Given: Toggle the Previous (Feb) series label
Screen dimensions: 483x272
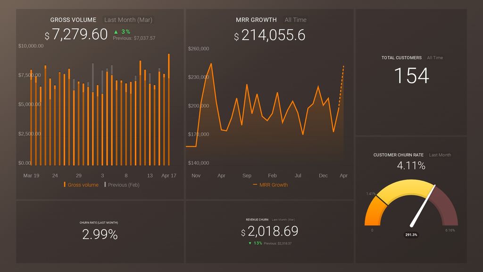Looking at the screenshot, I should (x=124, y=185).
